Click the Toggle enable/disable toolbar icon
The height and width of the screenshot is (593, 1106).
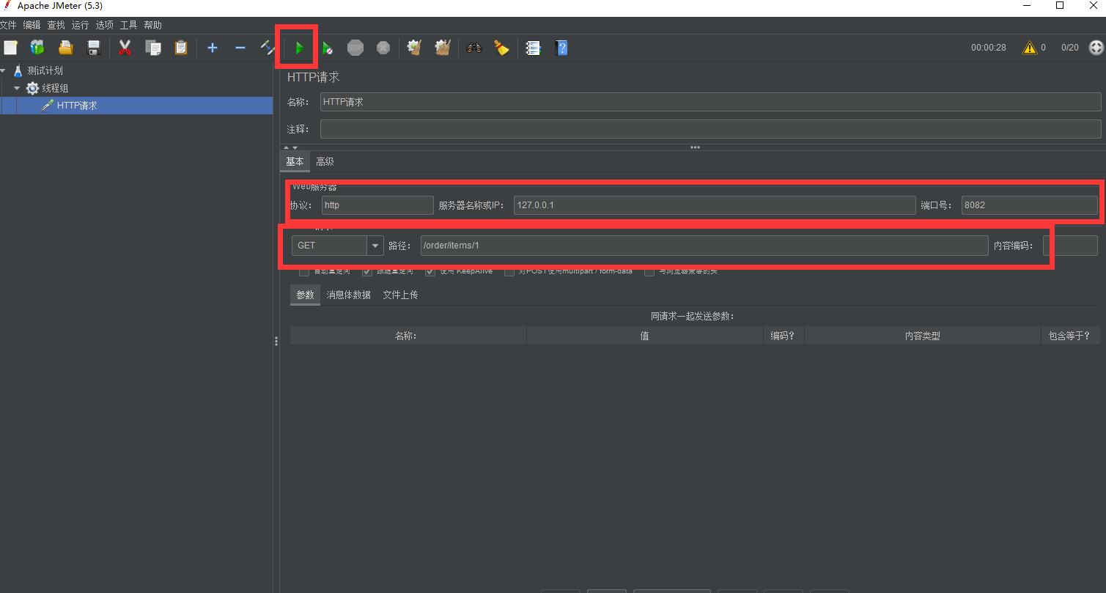click(267, 48)
